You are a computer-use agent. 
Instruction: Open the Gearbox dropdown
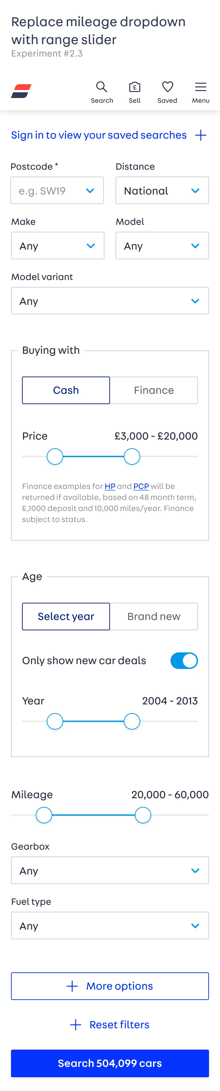pos(110,870)
